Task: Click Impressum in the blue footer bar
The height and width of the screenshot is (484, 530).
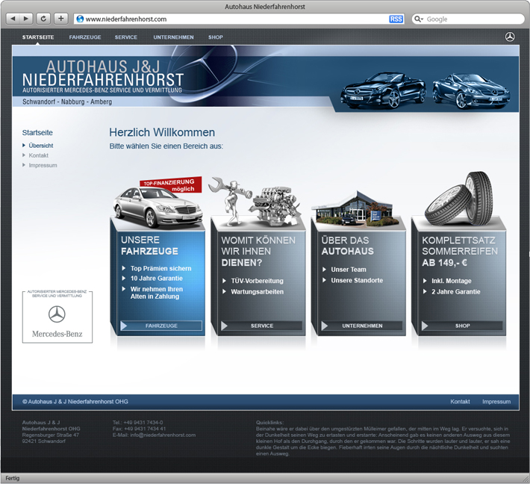Action: [496, 402]
